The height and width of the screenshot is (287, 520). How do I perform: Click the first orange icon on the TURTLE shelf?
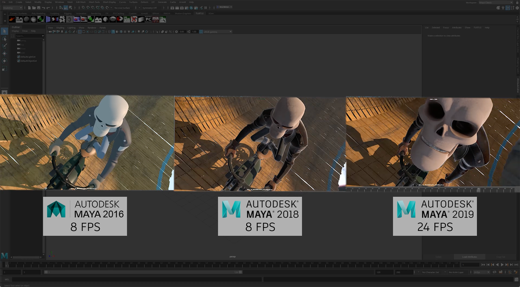[x=12, y=19]
